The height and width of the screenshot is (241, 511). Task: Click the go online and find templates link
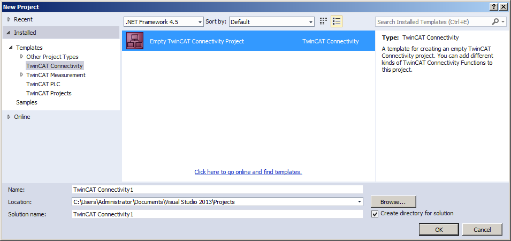(x=248, y=172)
